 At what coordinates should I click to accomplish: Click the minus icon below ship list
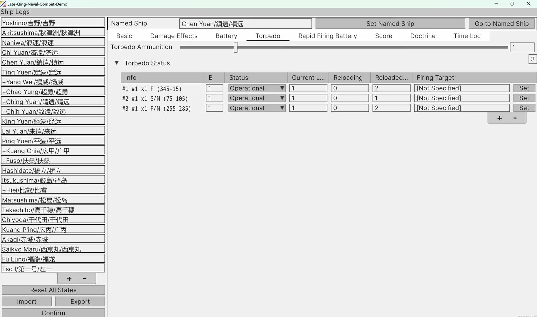(x=85, y=279)
